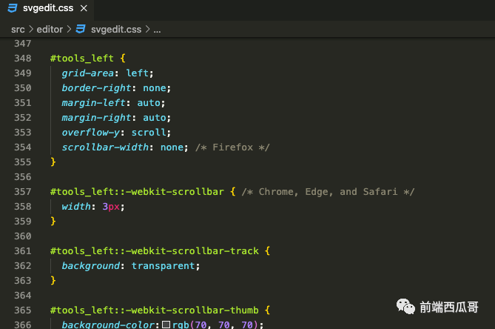Click the Firefox comment
The height and width of the screenshot is (329, 495).
click(232, 147)
